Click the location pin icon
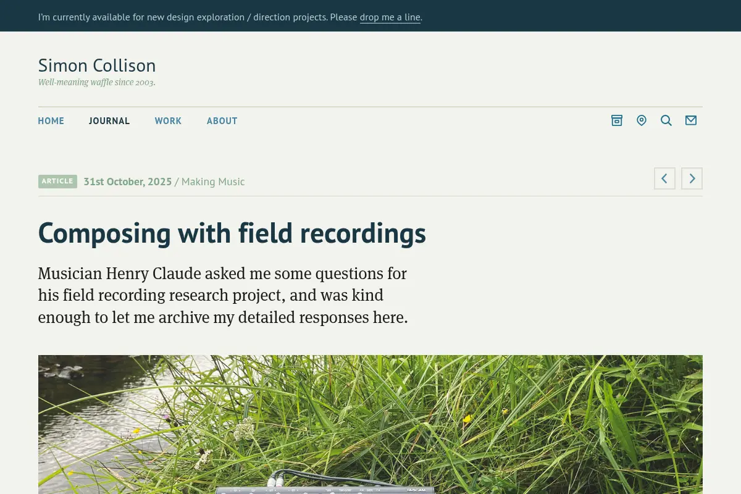Screen dimensions: 741x494 coord(641,120)
